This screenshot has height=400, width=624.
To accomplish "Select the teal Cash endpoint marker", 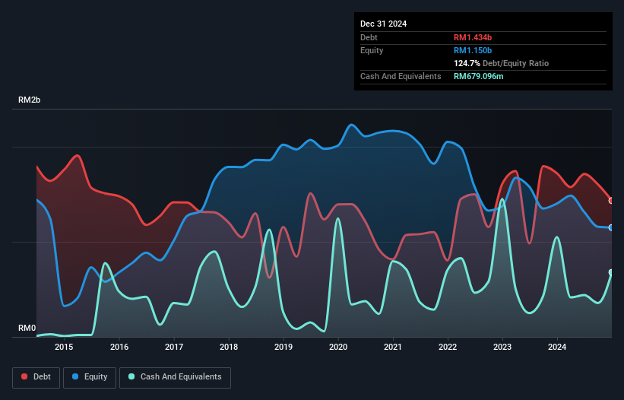I will point(611,272).
